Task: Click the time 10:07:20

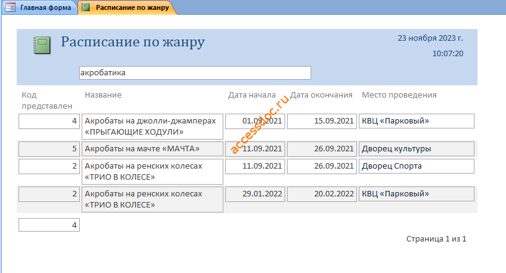Action: tap(448, 54)
